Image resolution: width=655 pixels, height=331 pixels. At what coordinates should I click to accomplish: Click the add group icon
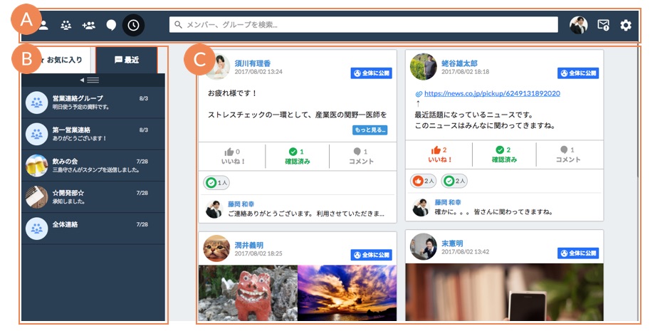[x=89, y=26]
